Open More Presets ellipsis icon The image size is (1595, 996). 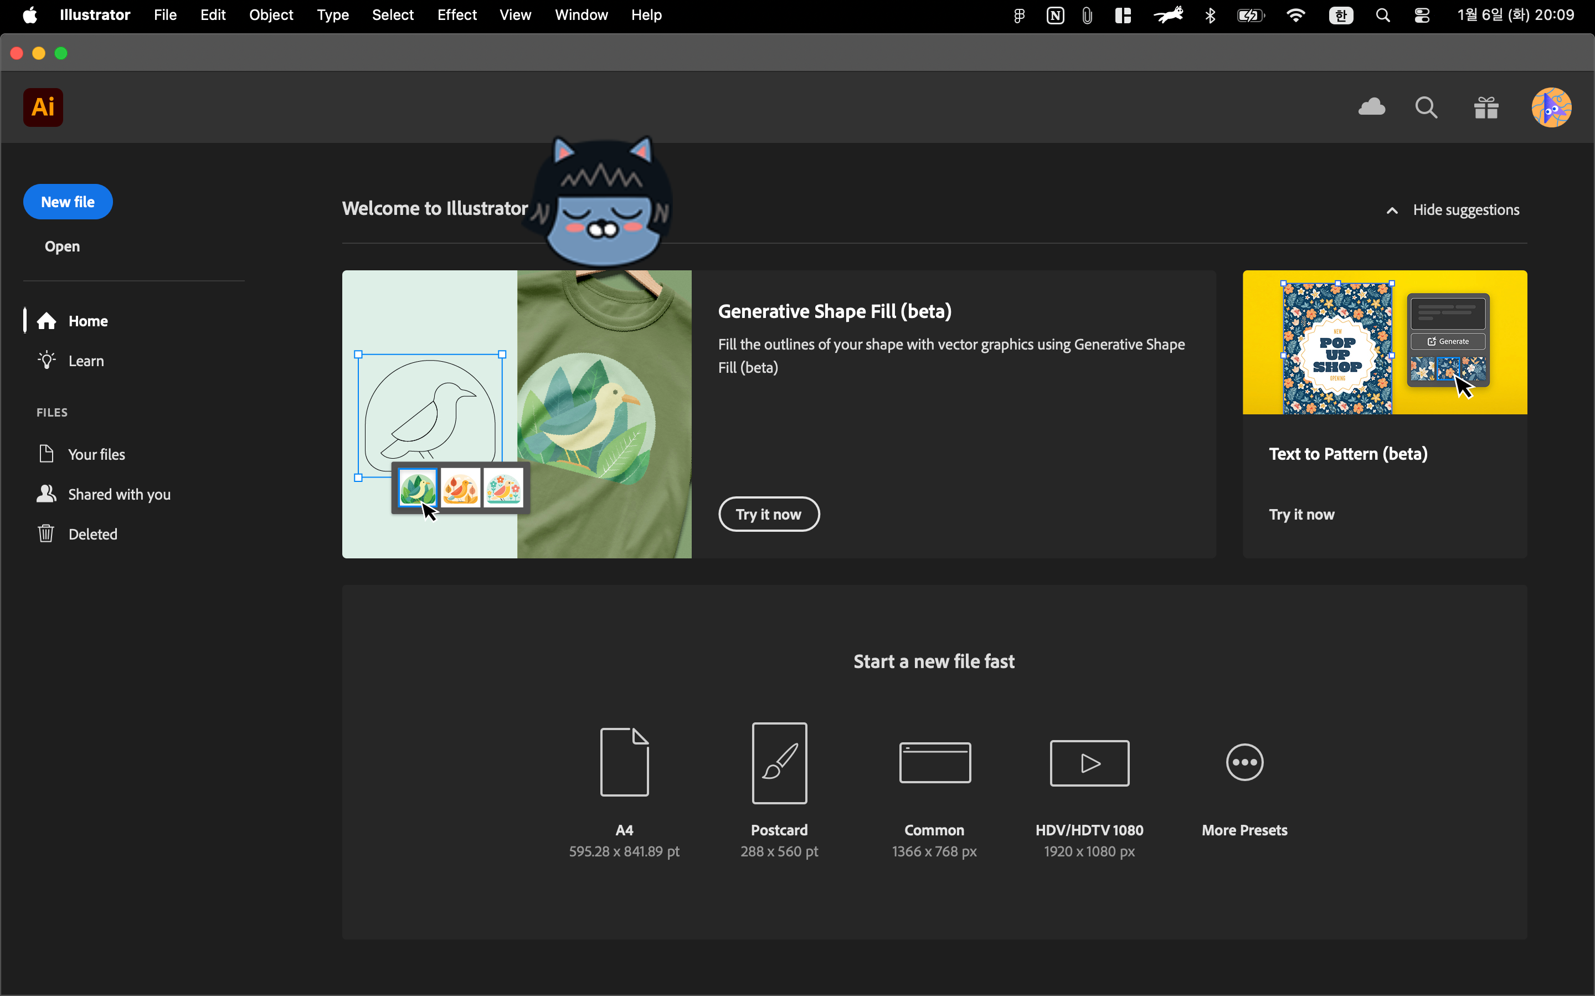pyautogui.click(x=1244, y=762)
